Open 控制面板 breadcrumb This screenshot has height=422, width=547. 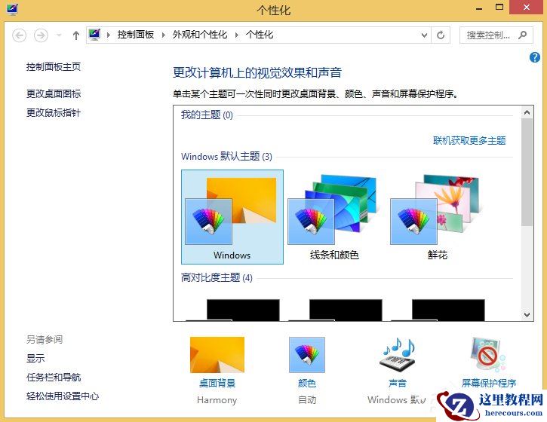(x=136, y=35)
